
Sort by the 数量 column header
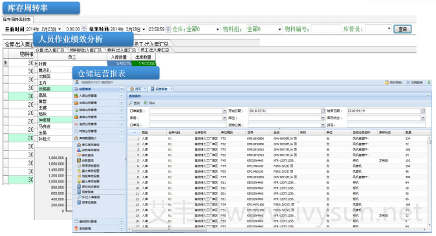[x=415, y=133]
